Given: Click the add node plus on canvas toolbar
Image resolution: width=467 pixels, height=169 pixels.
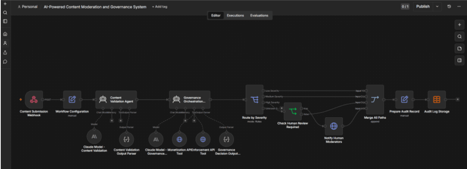Looking at the screenshot, I should 459,25.
